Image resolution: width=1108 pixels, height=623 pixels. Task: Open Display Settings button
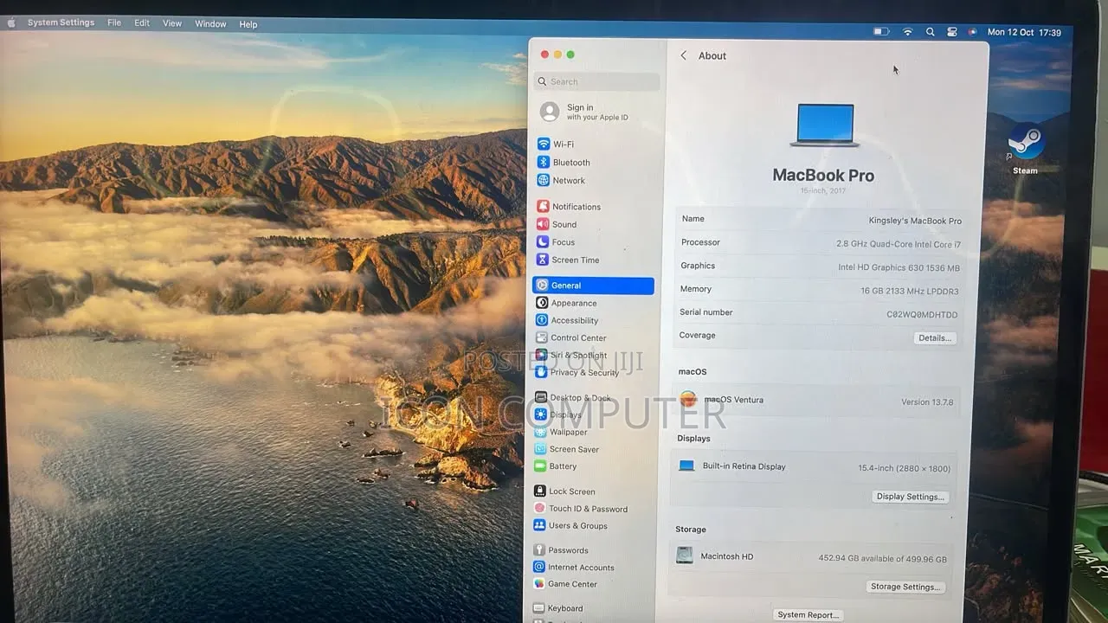(910, 497)
